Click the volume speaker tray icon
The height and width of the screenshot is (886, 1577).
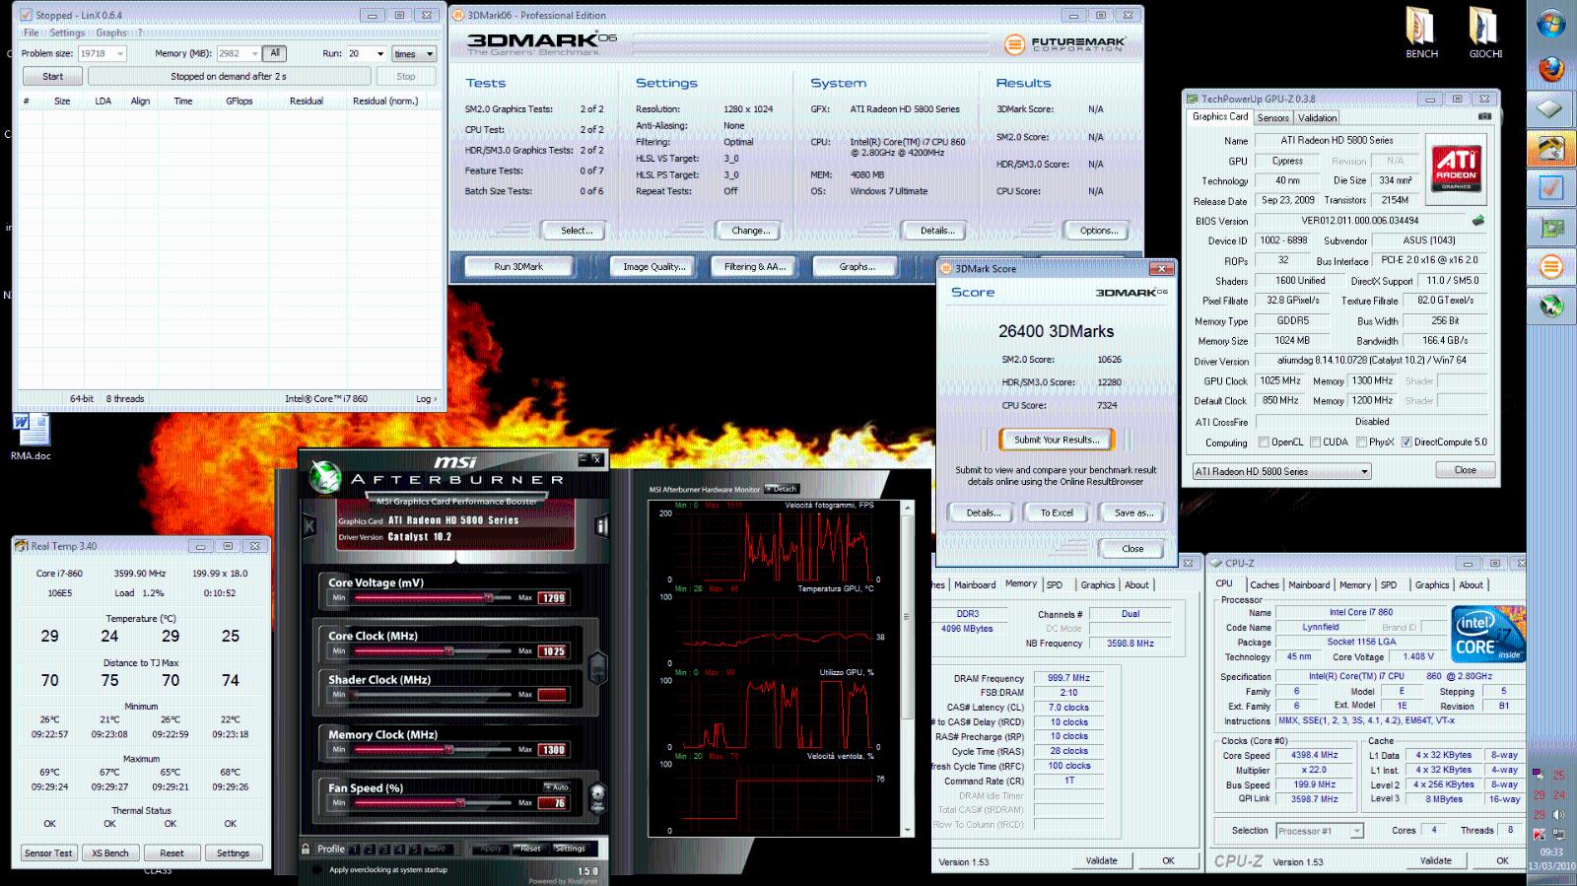1558,815
